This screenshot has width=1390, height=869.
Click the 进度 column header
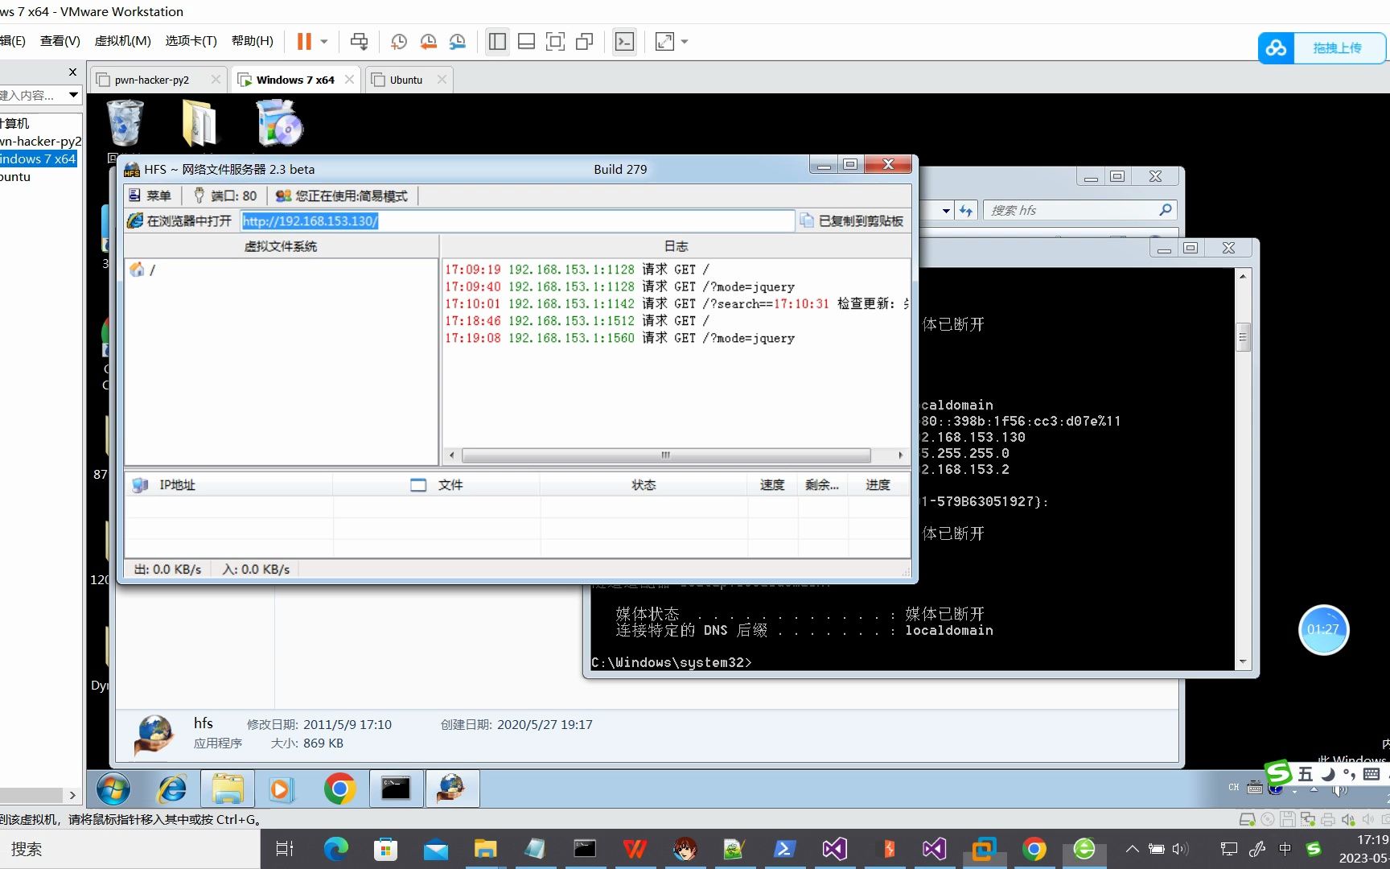click(878, 484)
